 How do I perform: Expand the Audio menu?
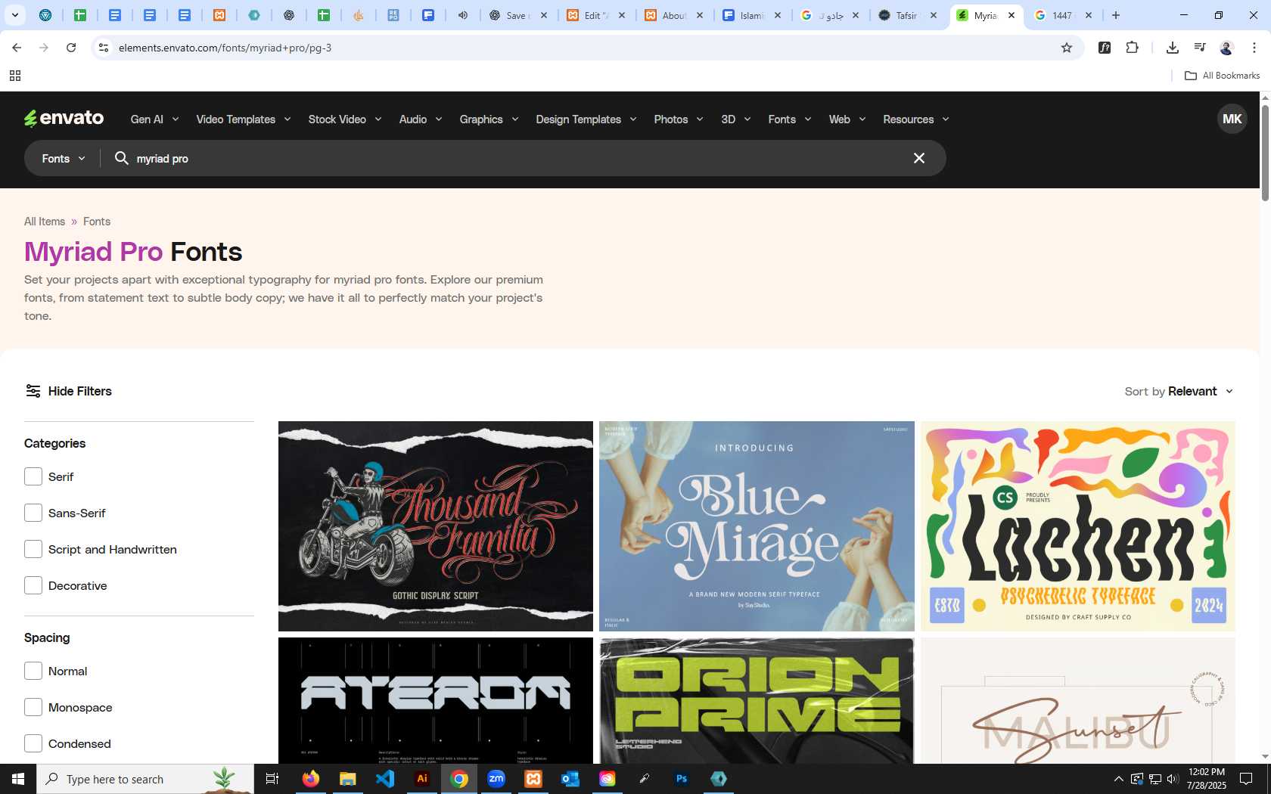421,119
